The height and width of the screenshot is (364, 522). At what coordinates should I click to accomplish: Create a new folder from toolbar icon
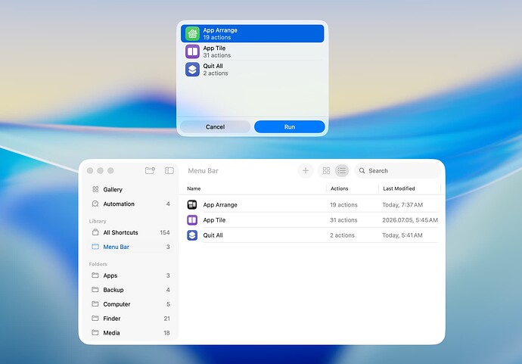pyautogui.click(x=150, y=170)
